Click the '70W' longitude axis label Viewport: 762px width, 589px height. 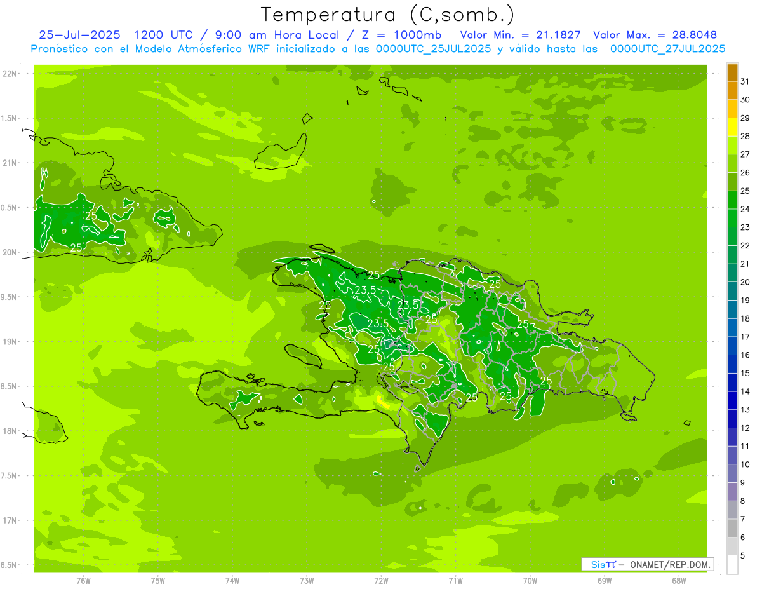click(530, 580)
